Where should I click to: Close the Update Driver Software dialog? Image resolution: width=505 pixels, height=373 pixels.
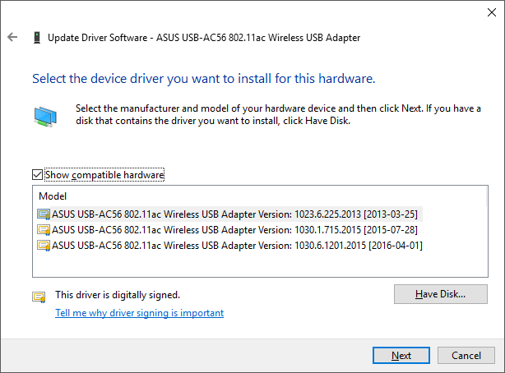[x=492, y=12]
